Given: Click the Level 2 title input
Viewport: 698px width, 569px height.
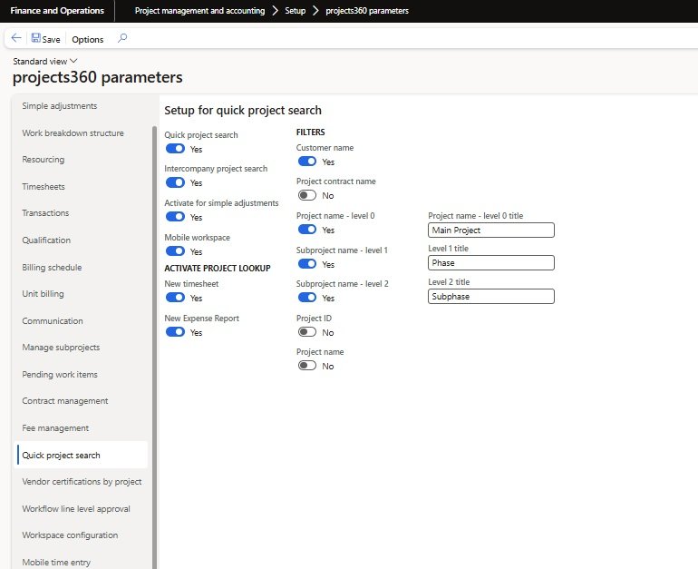Looking at the screenshot, I should click(x=490, y=296).
